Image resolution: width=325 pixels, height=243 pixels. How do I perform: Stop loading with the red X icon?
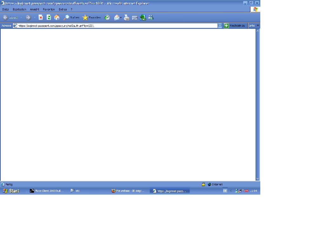tap(41, 18)
